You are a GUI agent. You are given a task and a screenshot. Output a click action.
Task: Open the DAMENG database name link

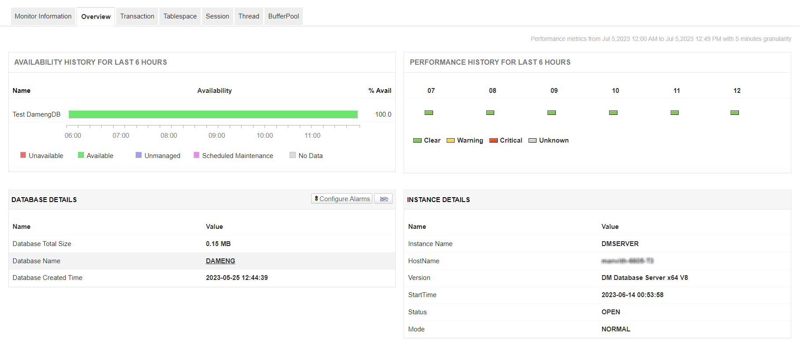pos(220,261)
